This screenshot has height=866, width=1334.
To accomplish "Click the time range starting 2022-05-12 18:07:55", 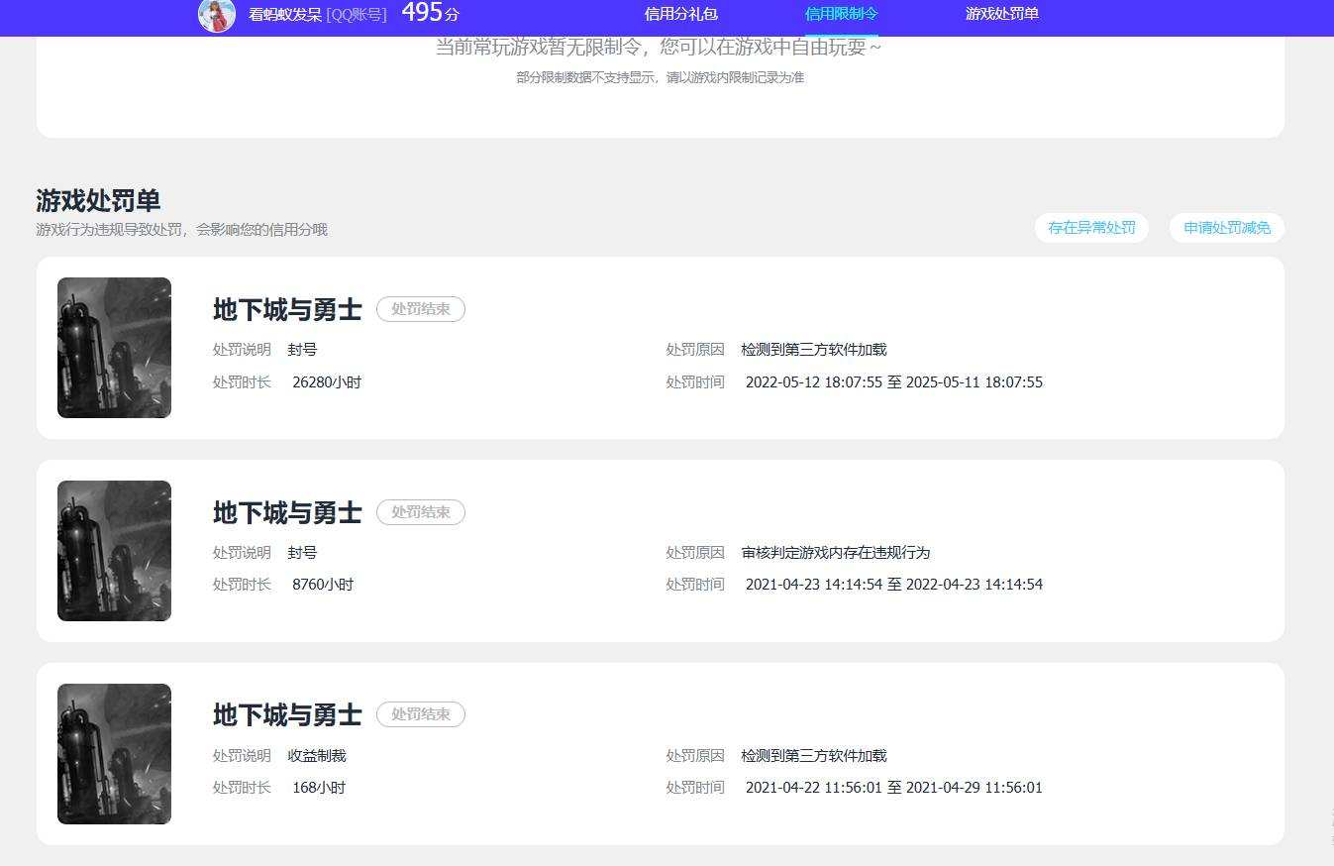I will 894,382.
